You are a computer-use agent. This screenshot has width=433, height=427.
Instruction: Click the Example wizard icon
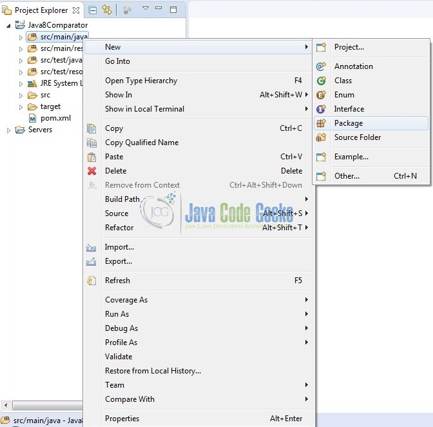(321, 157)
